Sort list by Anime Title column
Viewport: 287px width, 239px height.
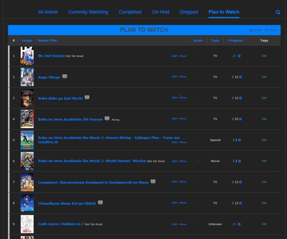[48, 40]
